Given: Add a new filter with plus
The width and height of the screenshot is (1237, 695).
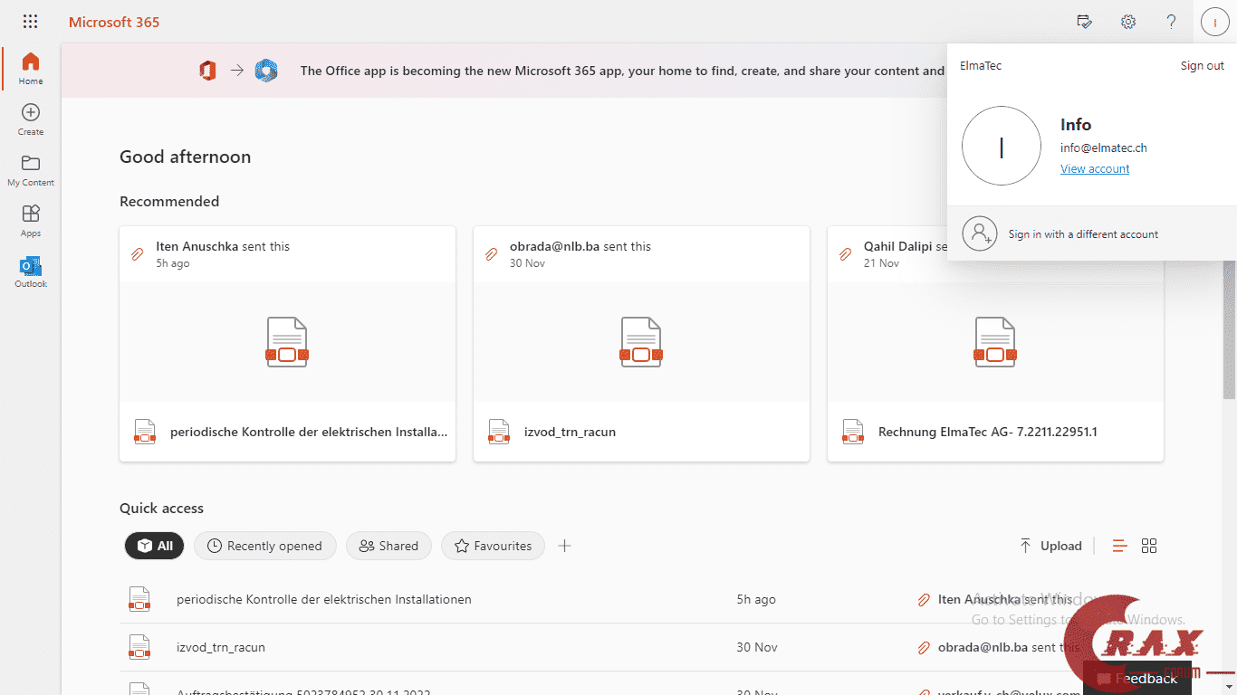Looking at the screenshot, I should [564, 546].
